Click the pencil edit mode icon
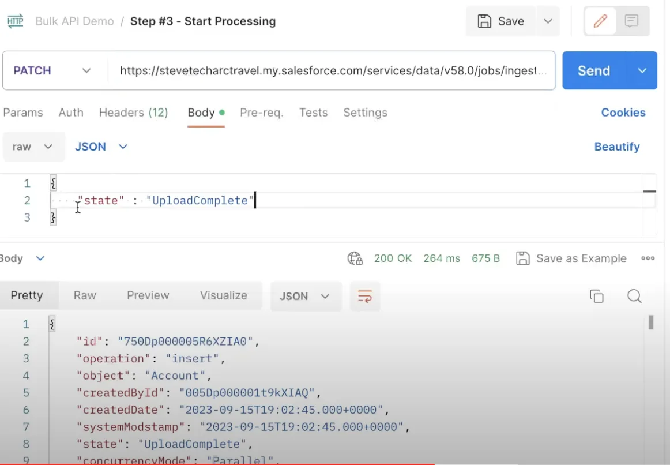Image resolution: width=670 pixels, height=465 pixels. point(600,21)
